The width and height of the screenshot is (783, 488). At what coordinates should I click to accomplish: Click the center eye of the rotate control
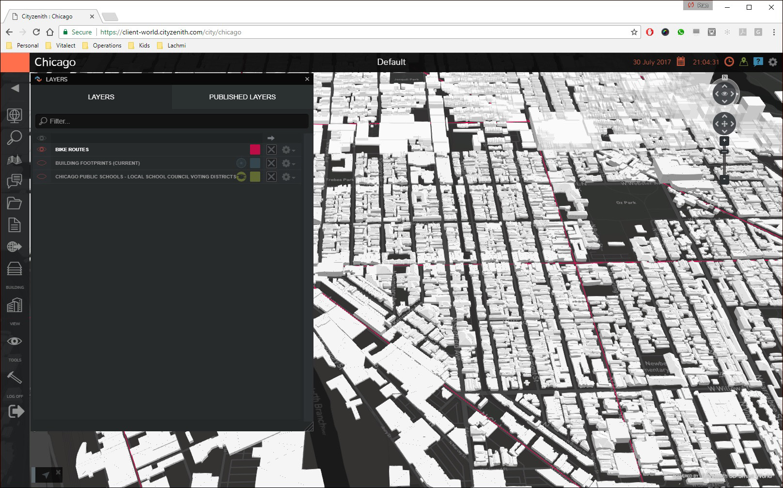(724, 94)
